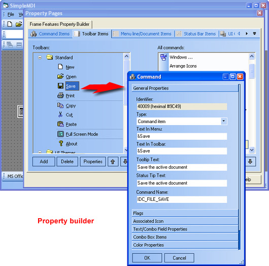Image resolution: width=269 pixels, height=266 pixels.
Task: Click All commands scrollbar thumb
Action: pyautogui.click(x=252, y=71)
